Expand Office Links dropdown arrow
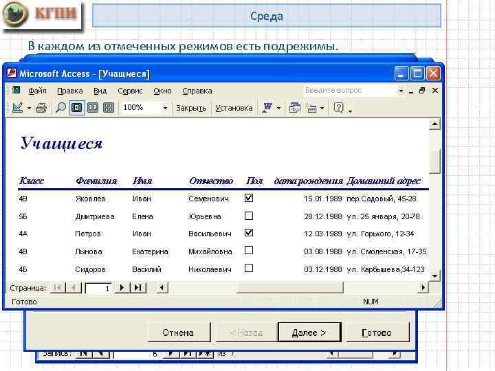Screen dimensions: 495x371 click(278, 109)
